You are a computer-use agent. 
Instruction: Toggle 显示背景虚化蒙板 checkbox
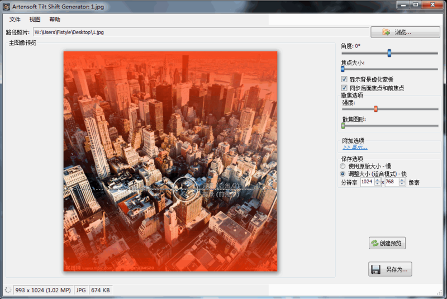[344, 79]
